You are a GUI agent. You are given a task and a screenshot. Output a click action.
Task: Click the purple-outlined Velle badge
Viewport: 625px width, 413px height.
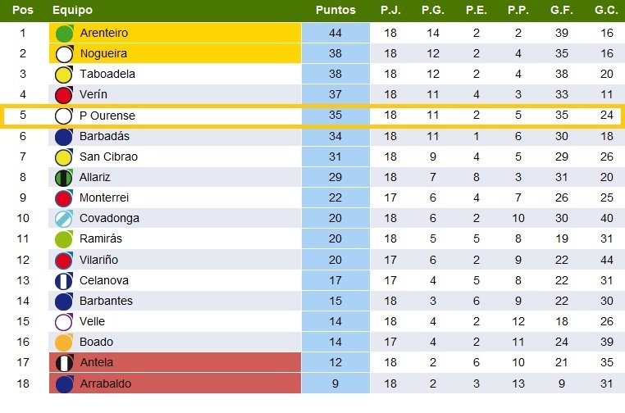64,321
